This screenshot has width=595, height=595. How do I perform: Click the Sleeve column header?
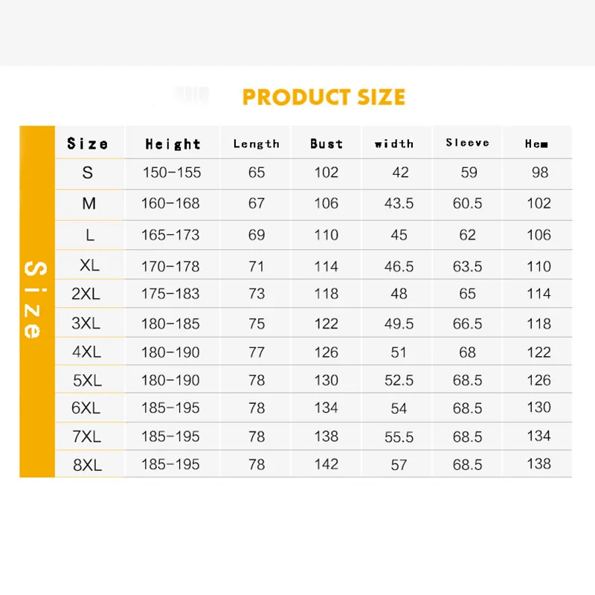[467, 143]
